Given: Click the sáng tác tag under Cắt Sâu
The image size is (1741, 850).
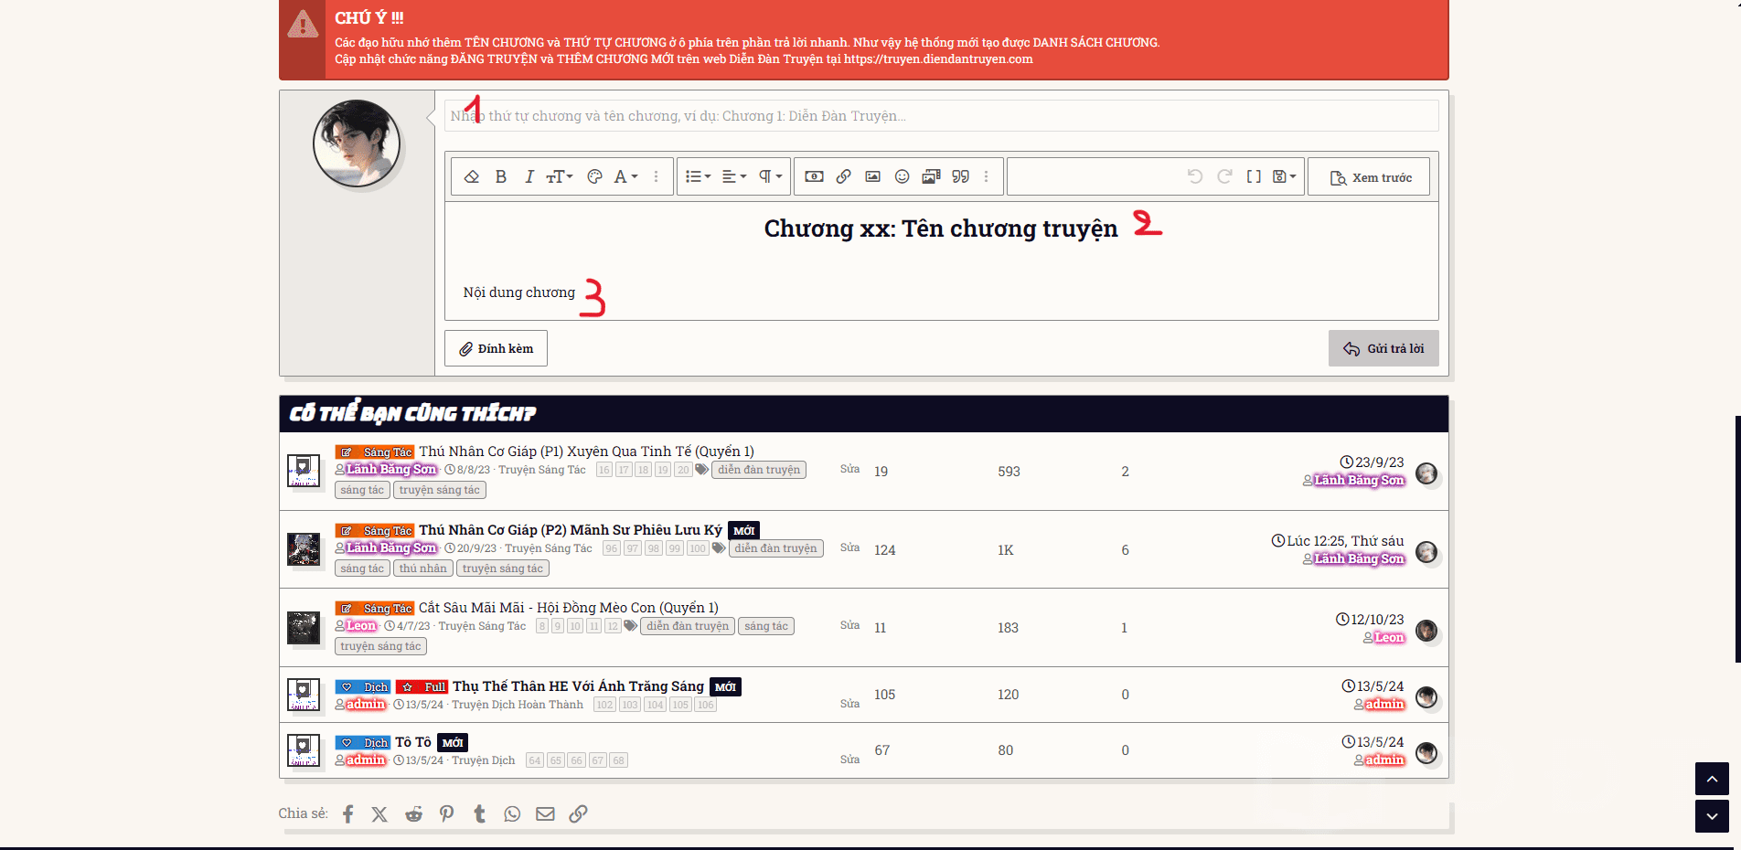Looking at the screenshot, I should pos(766,626).
